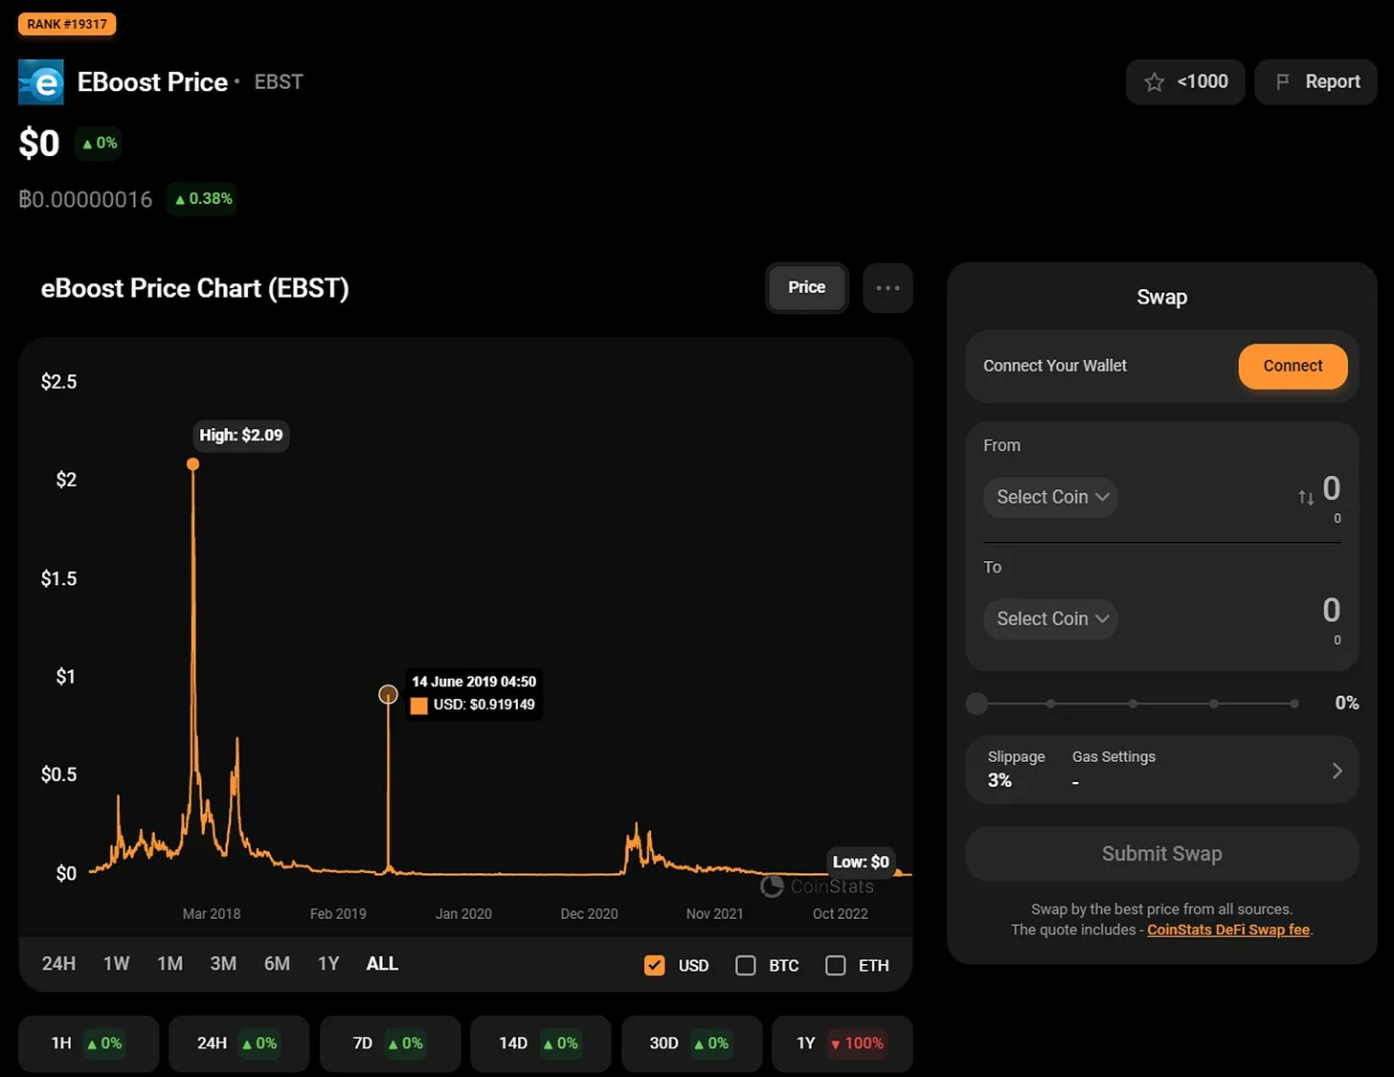Viewport: 1394px width, 1077px height.
Task: Select the Price chart tab
Action: [807, 287]
